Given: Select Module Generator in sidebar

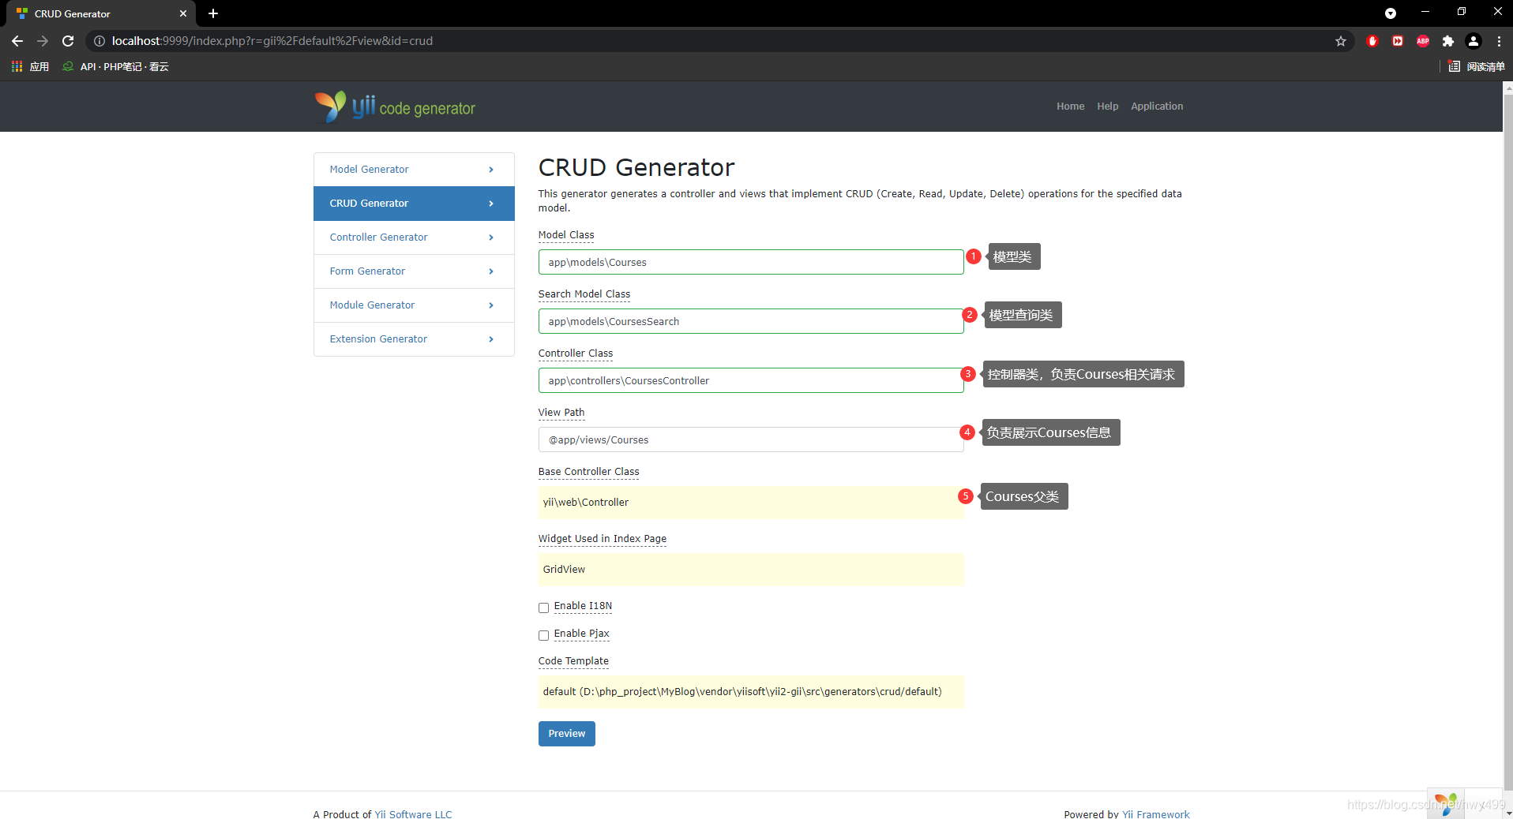Looking at the screenshot, I should (414, 305).
